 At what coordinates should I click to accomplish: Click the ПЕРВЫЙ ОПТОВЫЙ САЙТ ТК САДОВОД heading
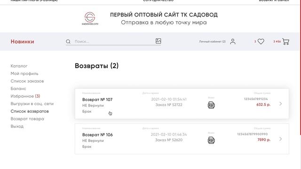point(164,15)
